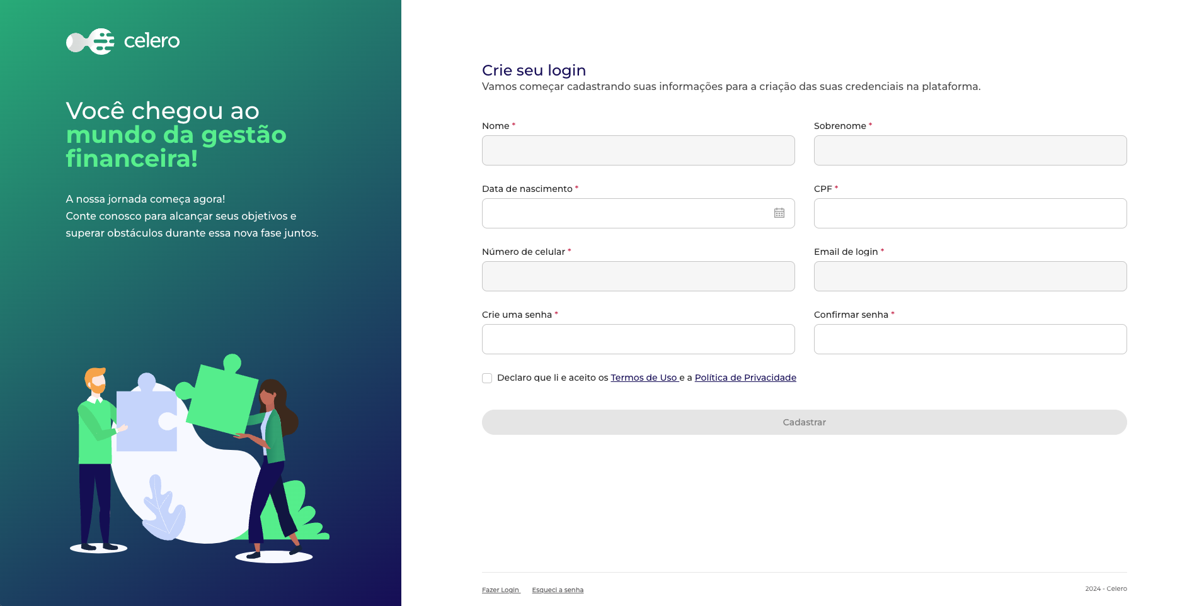Click the Fazer Login link
Screen dimensions: 1204x606
[x=500, y=590]
